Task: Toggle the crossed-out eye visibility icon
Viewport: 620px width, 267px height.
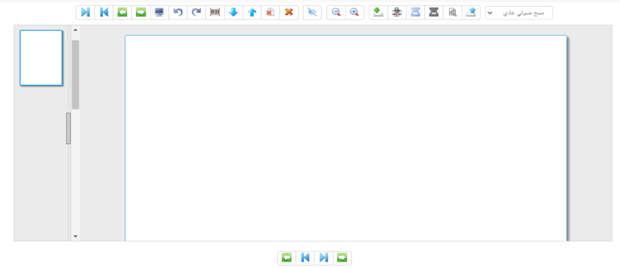Action: click(x=312, y=12)
